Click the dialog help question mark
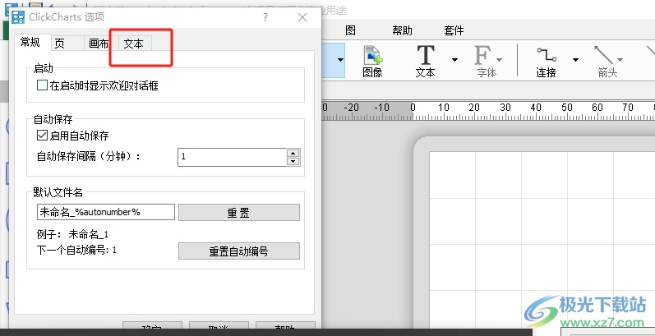Viewport: 655px width, 336px height. 265,17
